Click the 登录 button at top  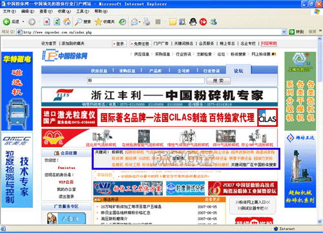tap(120, 44)
